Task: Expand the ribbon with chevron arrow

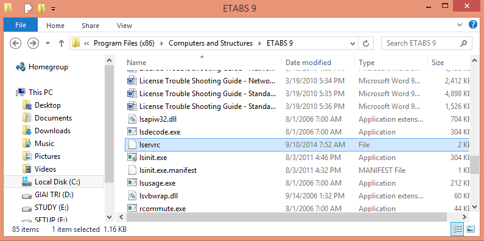Action: (460, 25)
